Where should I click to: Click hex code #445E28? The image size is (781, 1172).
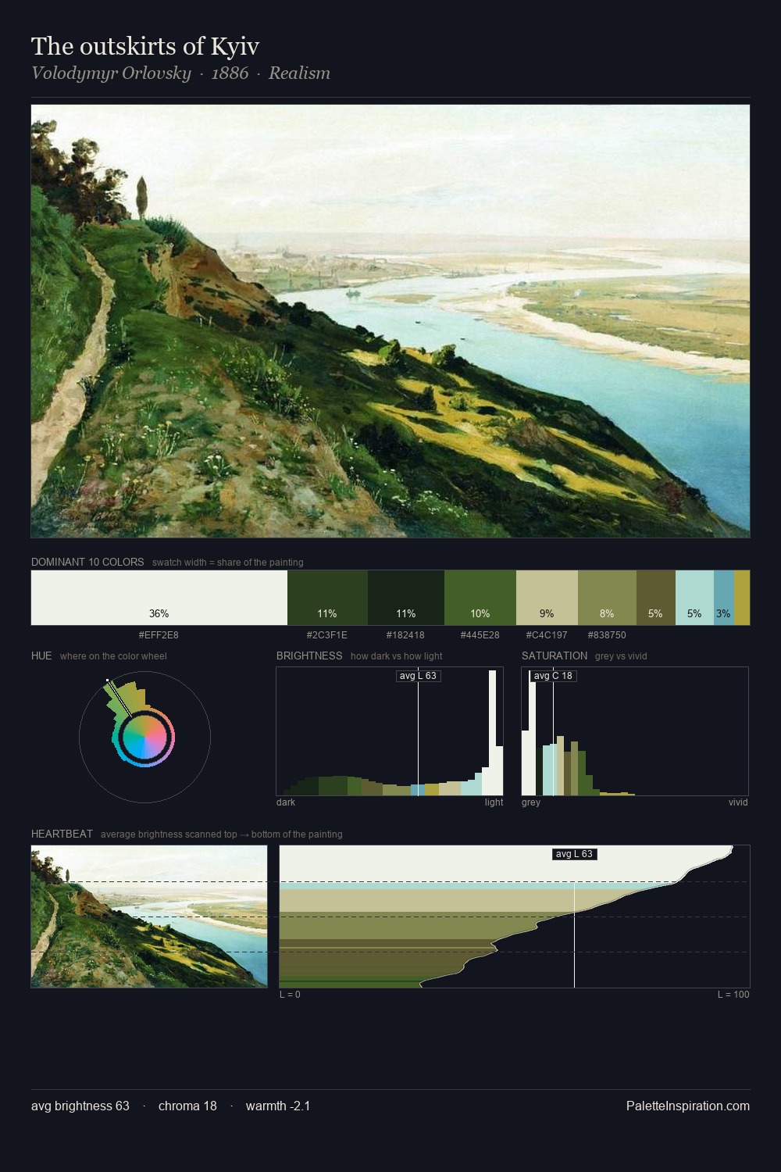click(x=480, y=635)
